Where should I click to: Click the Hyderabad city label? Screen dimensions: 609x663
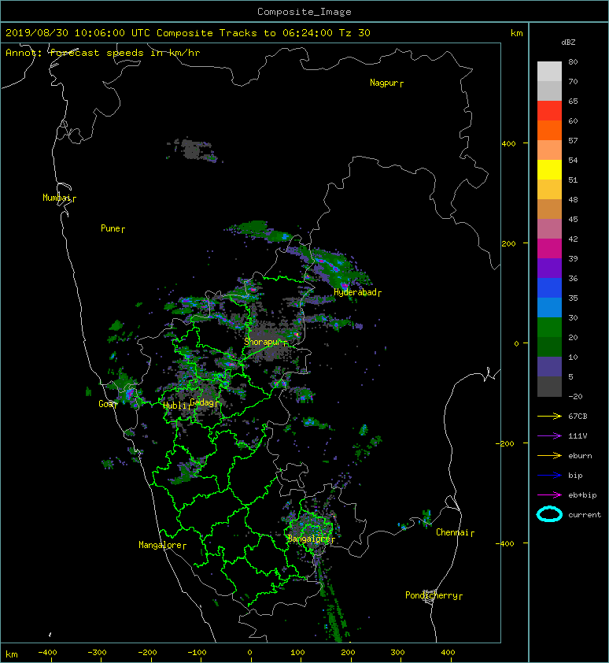[x=355, y=292]
